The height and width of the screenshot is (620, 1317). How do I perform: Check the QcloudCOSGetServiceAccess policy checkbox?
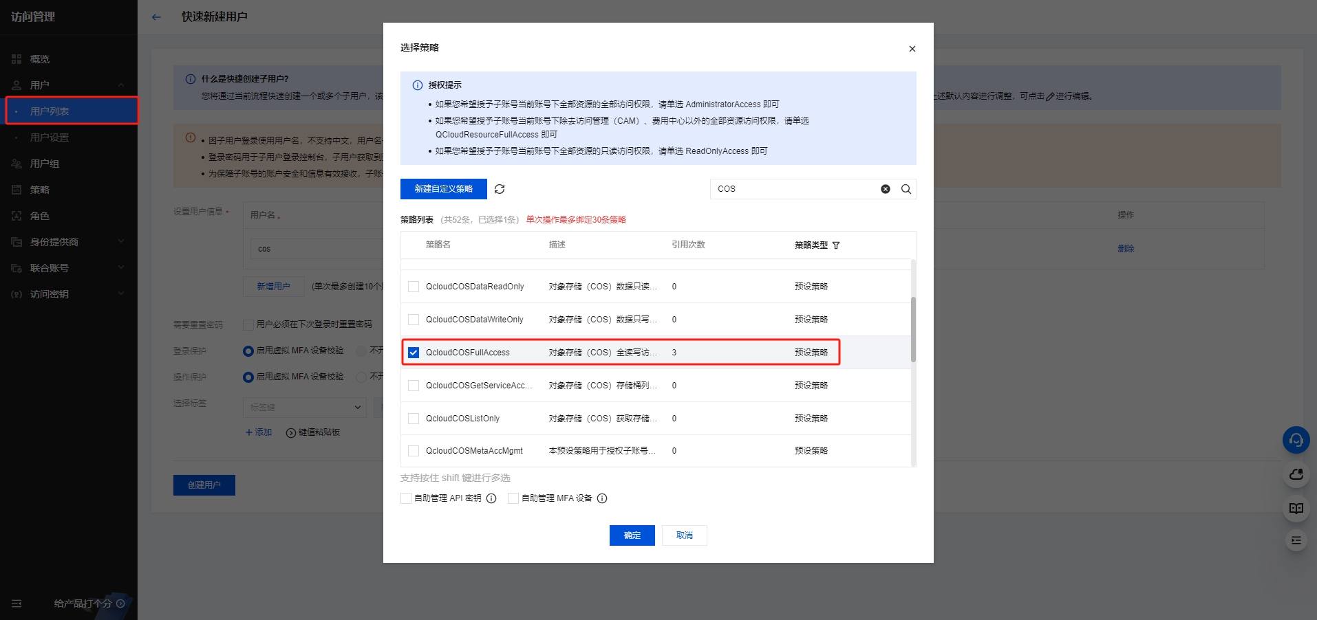(x=414, y=386)
